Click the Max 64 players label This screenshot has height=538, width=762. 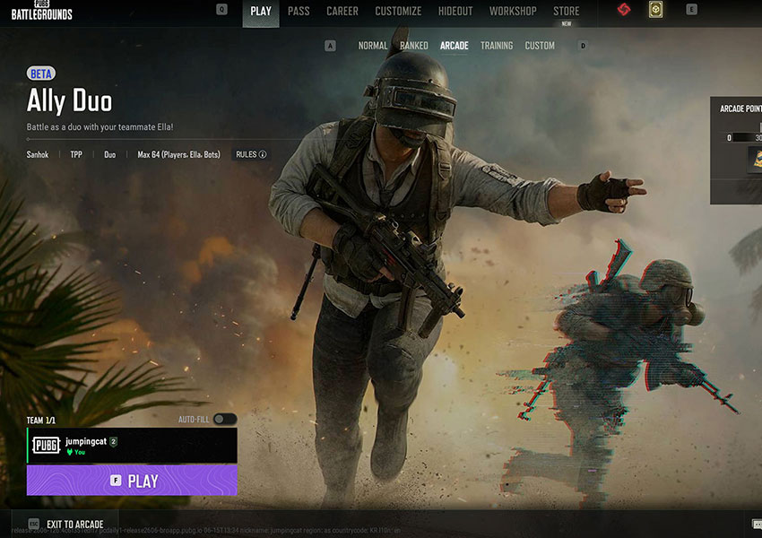(178, 154)
